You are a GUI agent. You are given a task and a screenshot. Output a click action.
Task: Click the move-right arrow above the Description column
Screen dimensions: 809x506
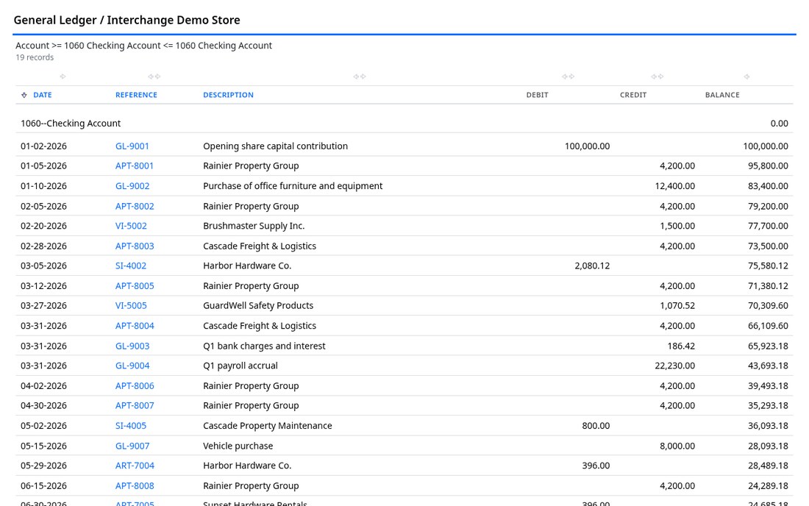(363, 76)
